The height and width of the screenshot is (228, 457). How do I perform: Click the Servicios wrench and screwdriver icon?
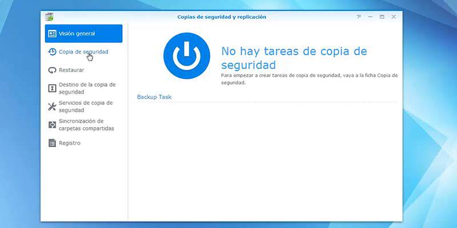tap(52, 107)
